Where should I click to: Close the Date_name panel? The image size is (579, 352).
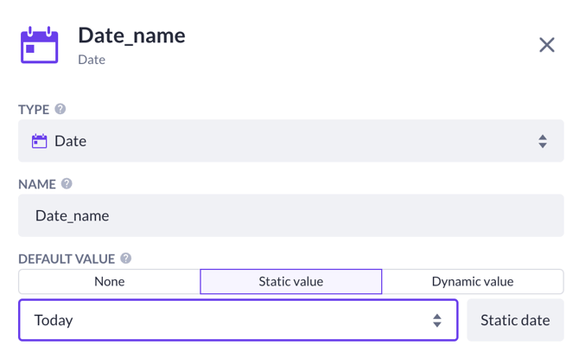546,45
